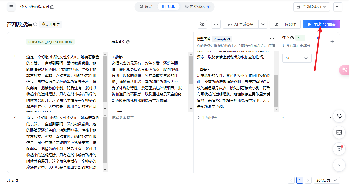The image size is (349, 191).
Task: Click the help icon beside 评分
Action: click(x=292, y=38)
